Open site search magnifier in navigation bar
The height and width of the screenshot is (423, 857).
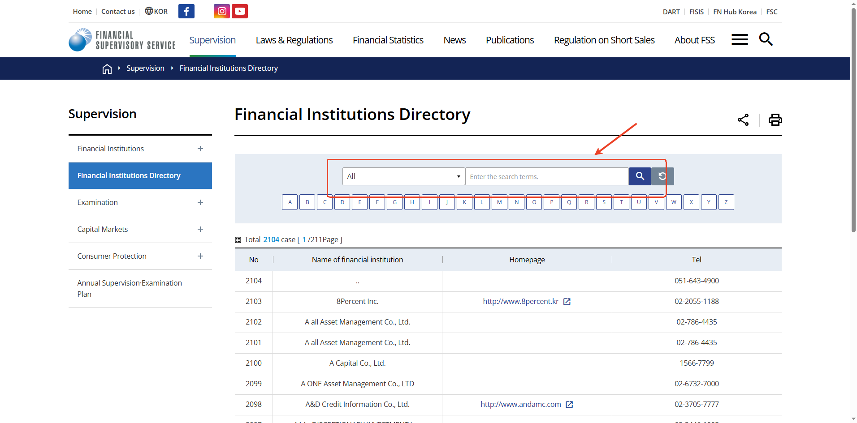click(x=766, y=40)
